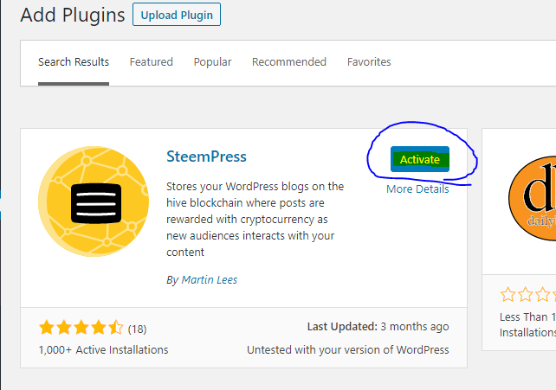Switch to the Featured tab

pos(151,62)
